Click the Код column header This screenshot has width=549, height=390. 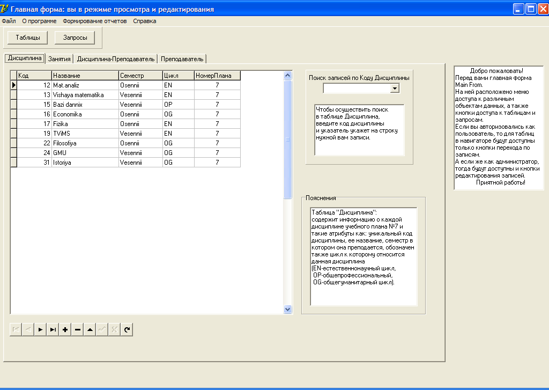click(34, 75)
